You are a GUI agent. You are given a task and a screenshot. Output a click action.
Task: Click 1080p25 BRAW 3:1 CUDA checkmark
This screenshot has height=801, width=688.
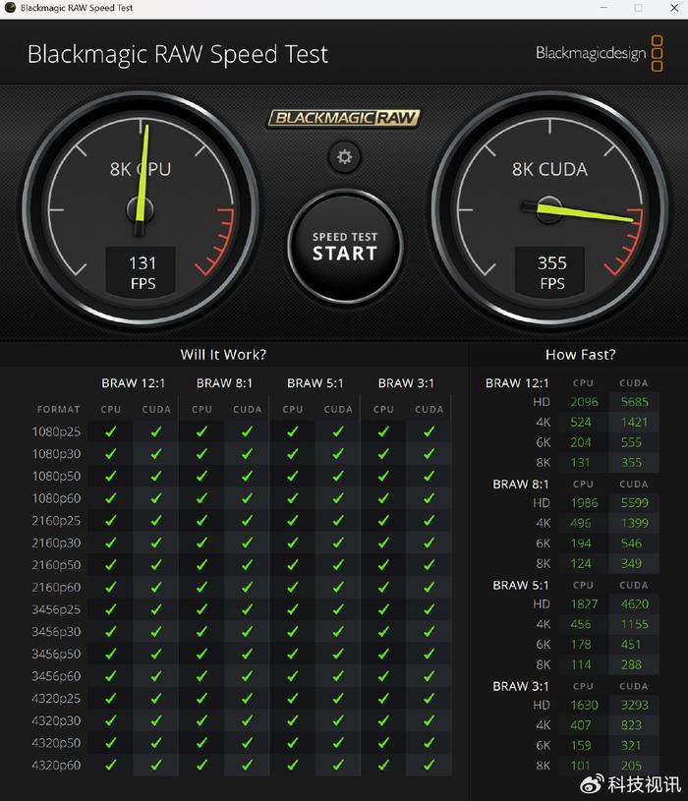click(430, 431)
